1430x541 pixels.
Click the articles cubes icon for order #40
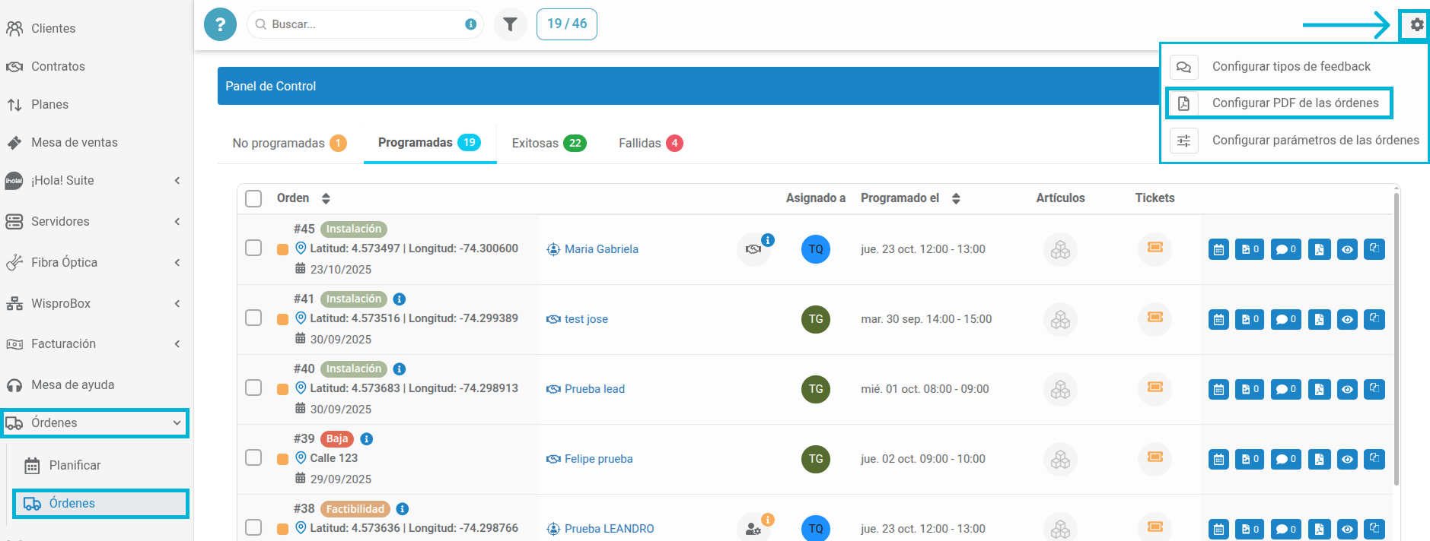click(1060, 389)
